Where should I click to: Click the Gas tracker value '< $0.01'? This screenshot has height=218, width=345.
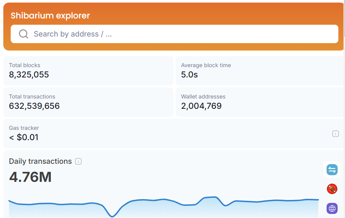24,138
